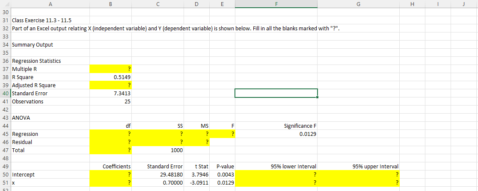Select Observations value 25

click(x=111, y=101)
